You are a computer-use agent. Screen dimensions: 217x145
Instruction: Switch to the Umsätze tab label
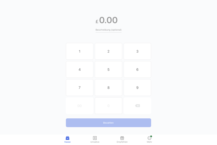(95, 142)
